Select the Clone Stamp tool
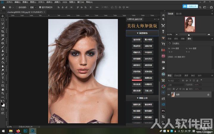The height and width of the screenshot is (134, 214). [x=3, y=51]
